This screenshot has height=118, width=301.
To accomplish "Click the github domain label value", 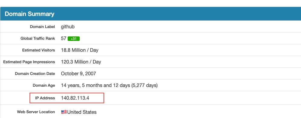I will (x=68, y=27).
